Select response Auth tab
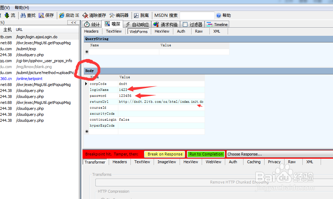This screenshot has width=333, height=199. point(233,162)
